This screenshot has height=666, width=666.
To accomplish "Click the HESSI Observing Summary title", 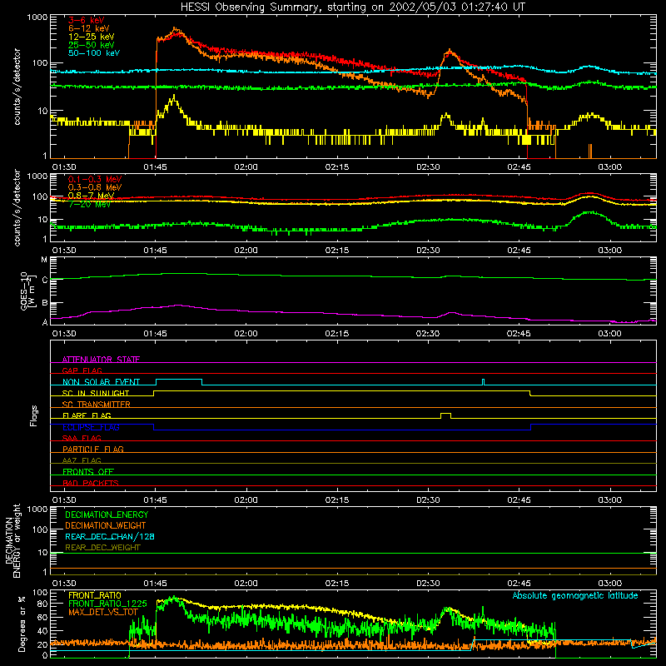I will pos(353,7).
